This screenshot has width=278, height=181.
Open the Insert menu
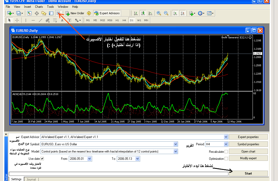pyautogui.click(x=28, y=7)
